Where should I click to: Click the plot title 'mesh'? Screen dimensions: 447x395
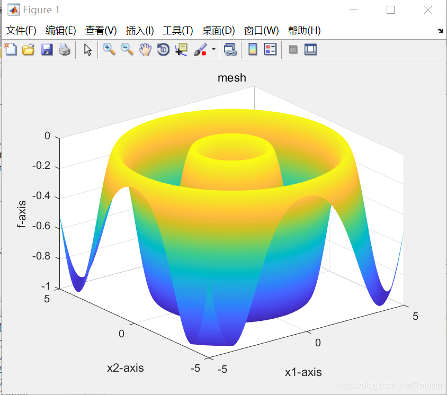232,78
